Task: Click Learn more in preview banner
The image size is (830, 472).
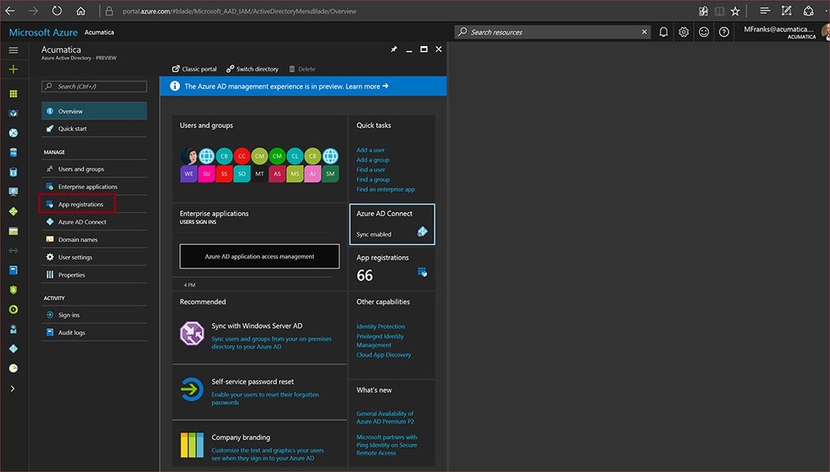Action: (367, 86)
